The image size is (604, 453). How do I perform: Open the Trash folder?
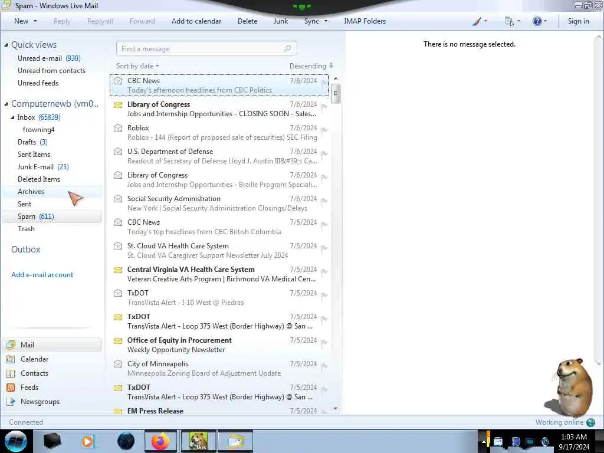tap(26, 228)
